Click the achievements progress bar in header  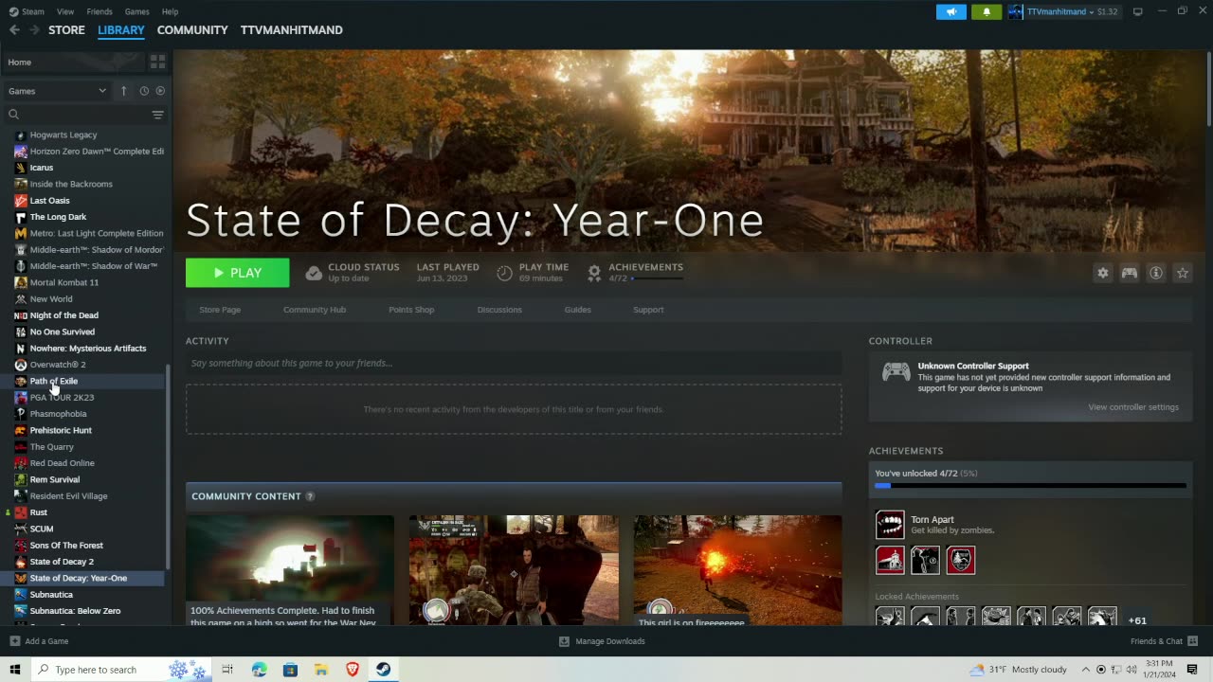point(658,278)
